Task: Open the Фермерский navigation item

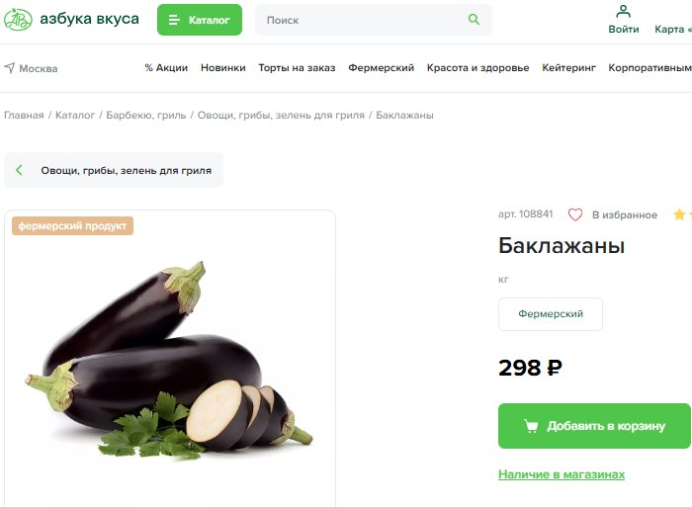Action: click(x=382, y=68)
